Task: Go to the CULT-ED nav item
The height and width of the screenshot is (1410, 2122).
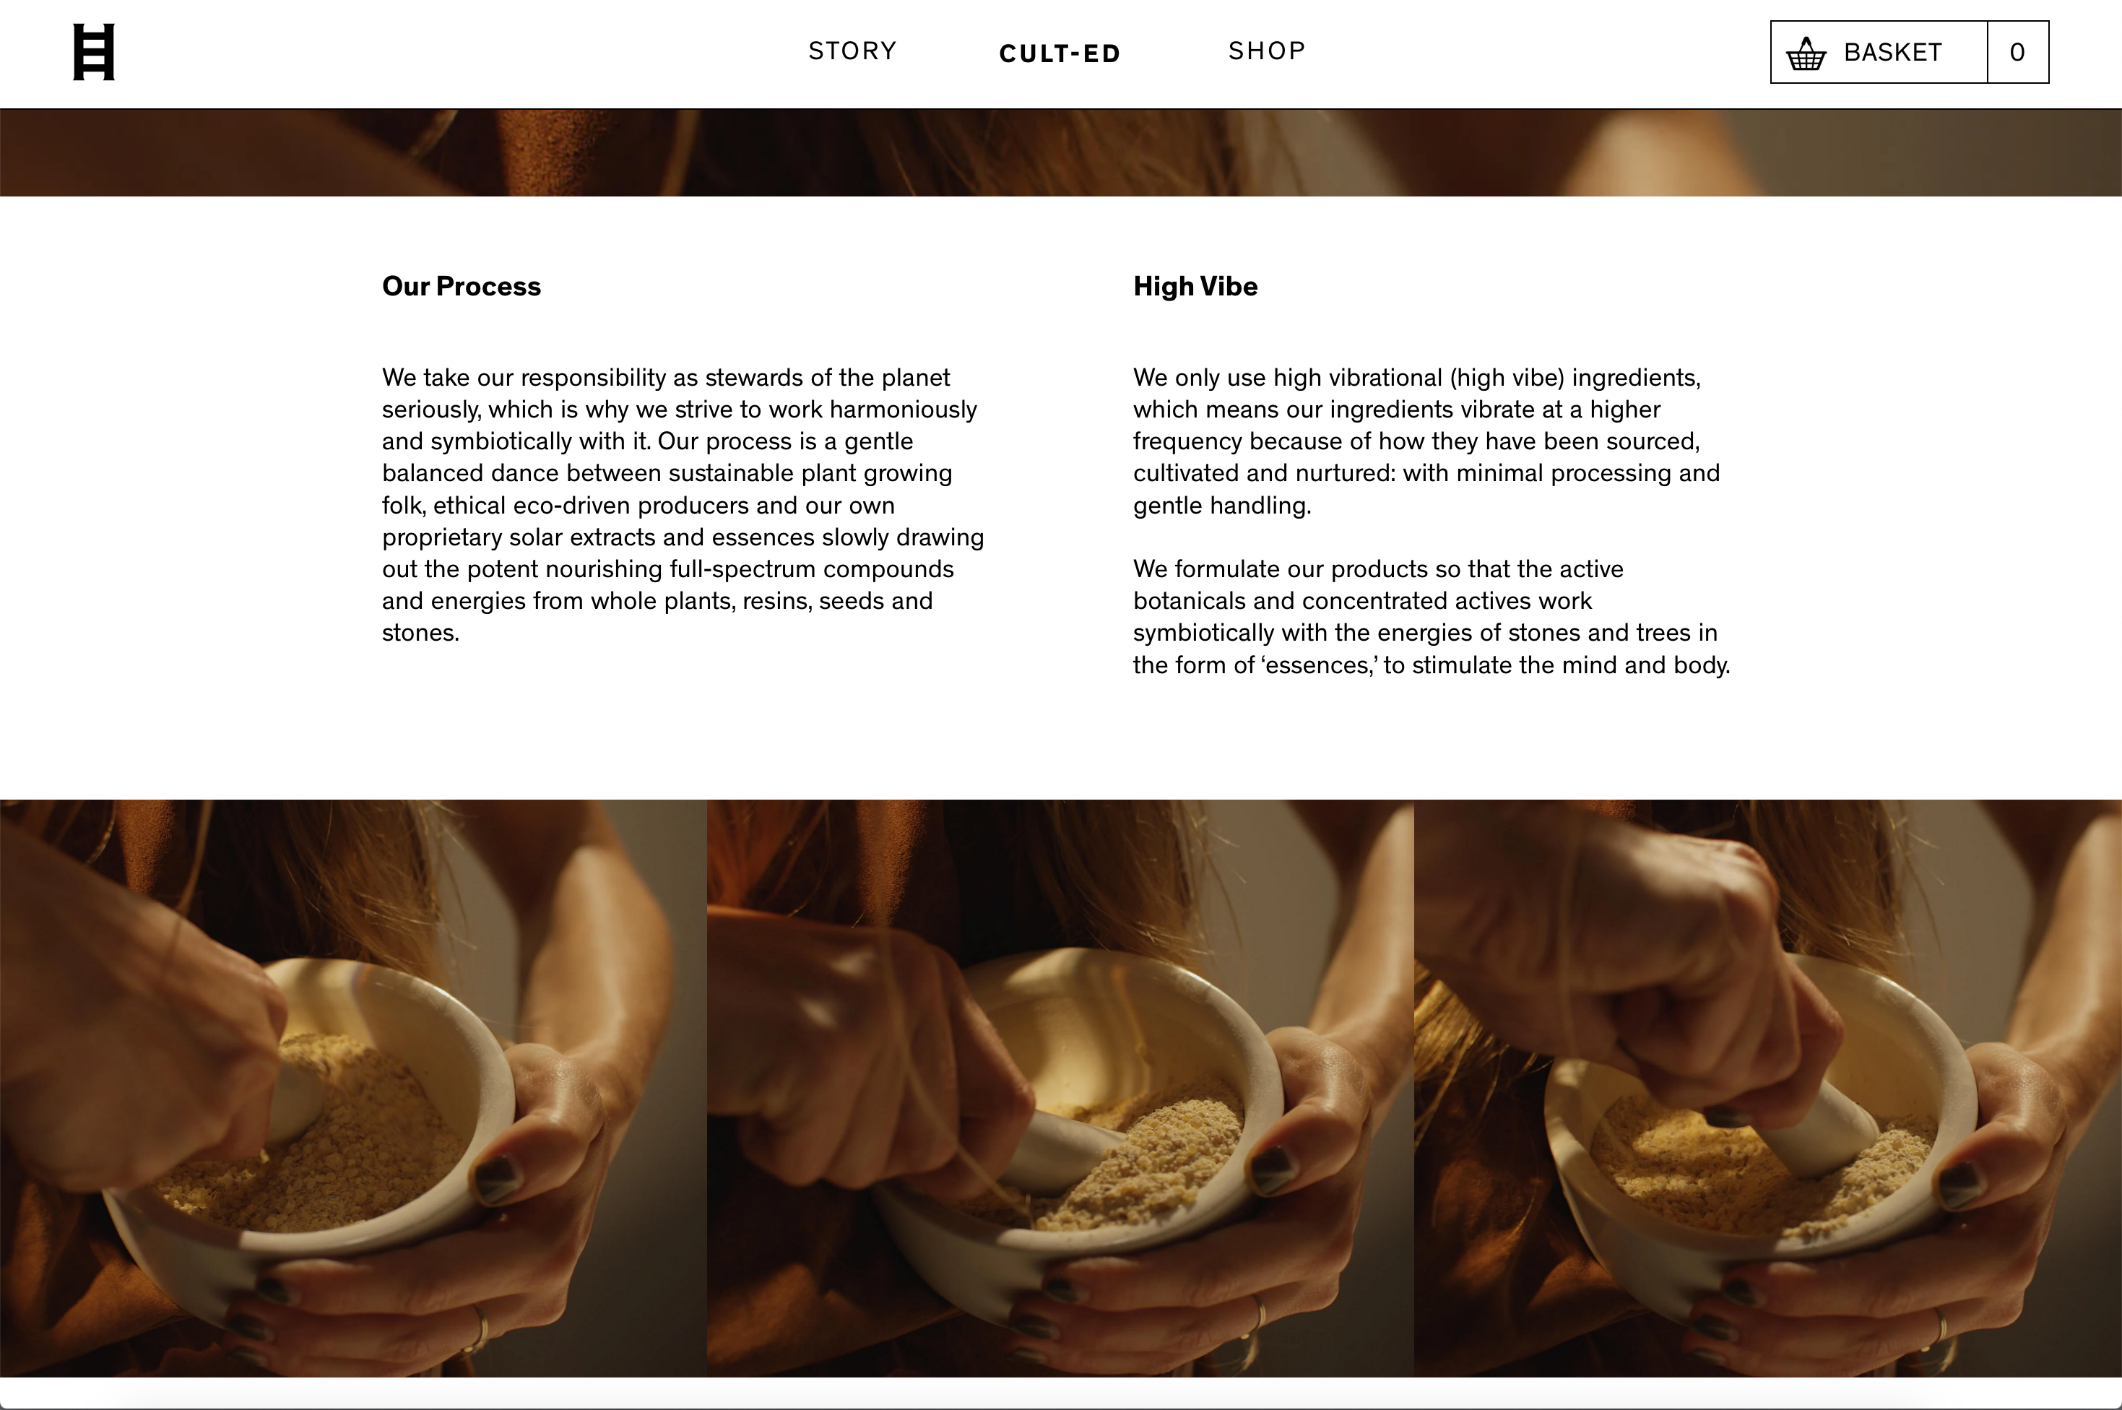Action: tap(1060, 54)
